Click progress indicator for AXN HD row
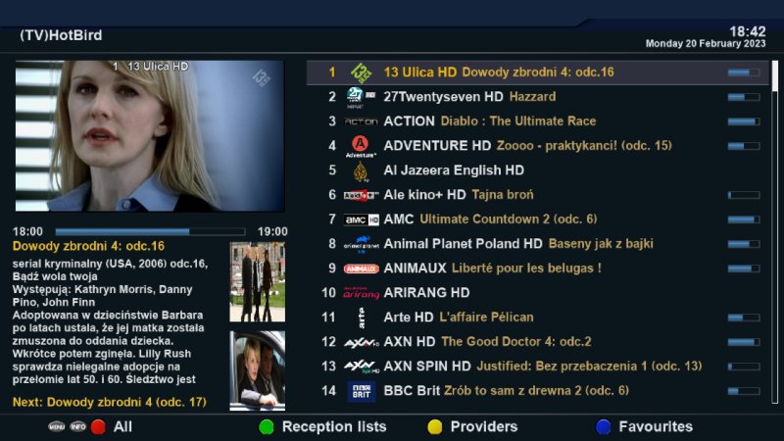The image size is (784, 441). pos(744,342)
